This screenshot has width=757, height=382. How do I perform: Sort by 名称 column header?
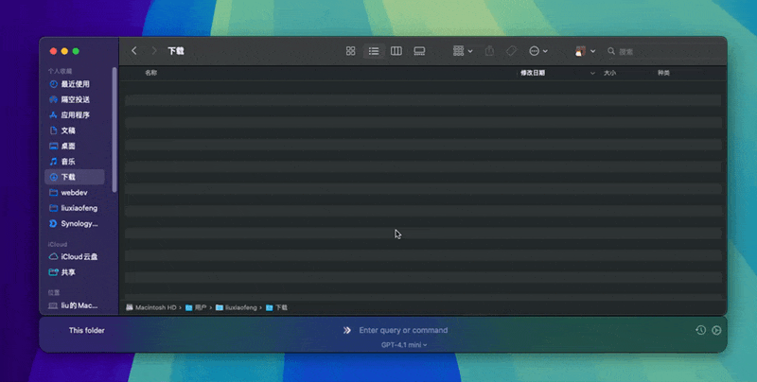click(x=151, y=73)
